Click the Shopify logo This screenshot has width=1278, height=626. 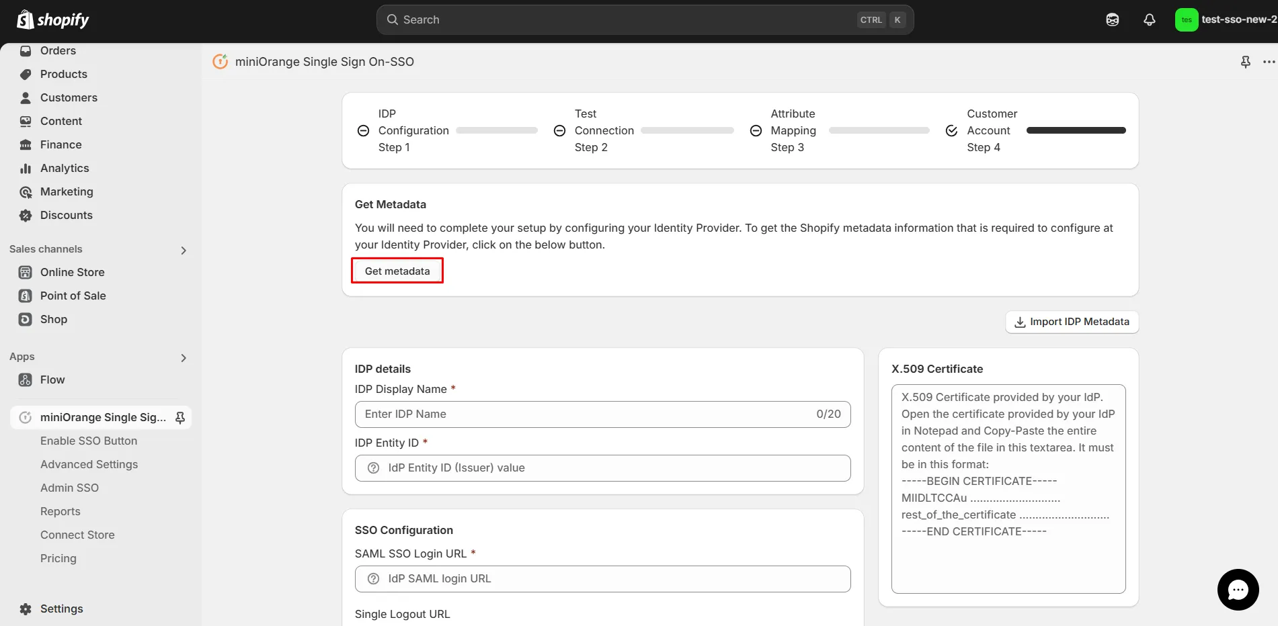[53, 19]
